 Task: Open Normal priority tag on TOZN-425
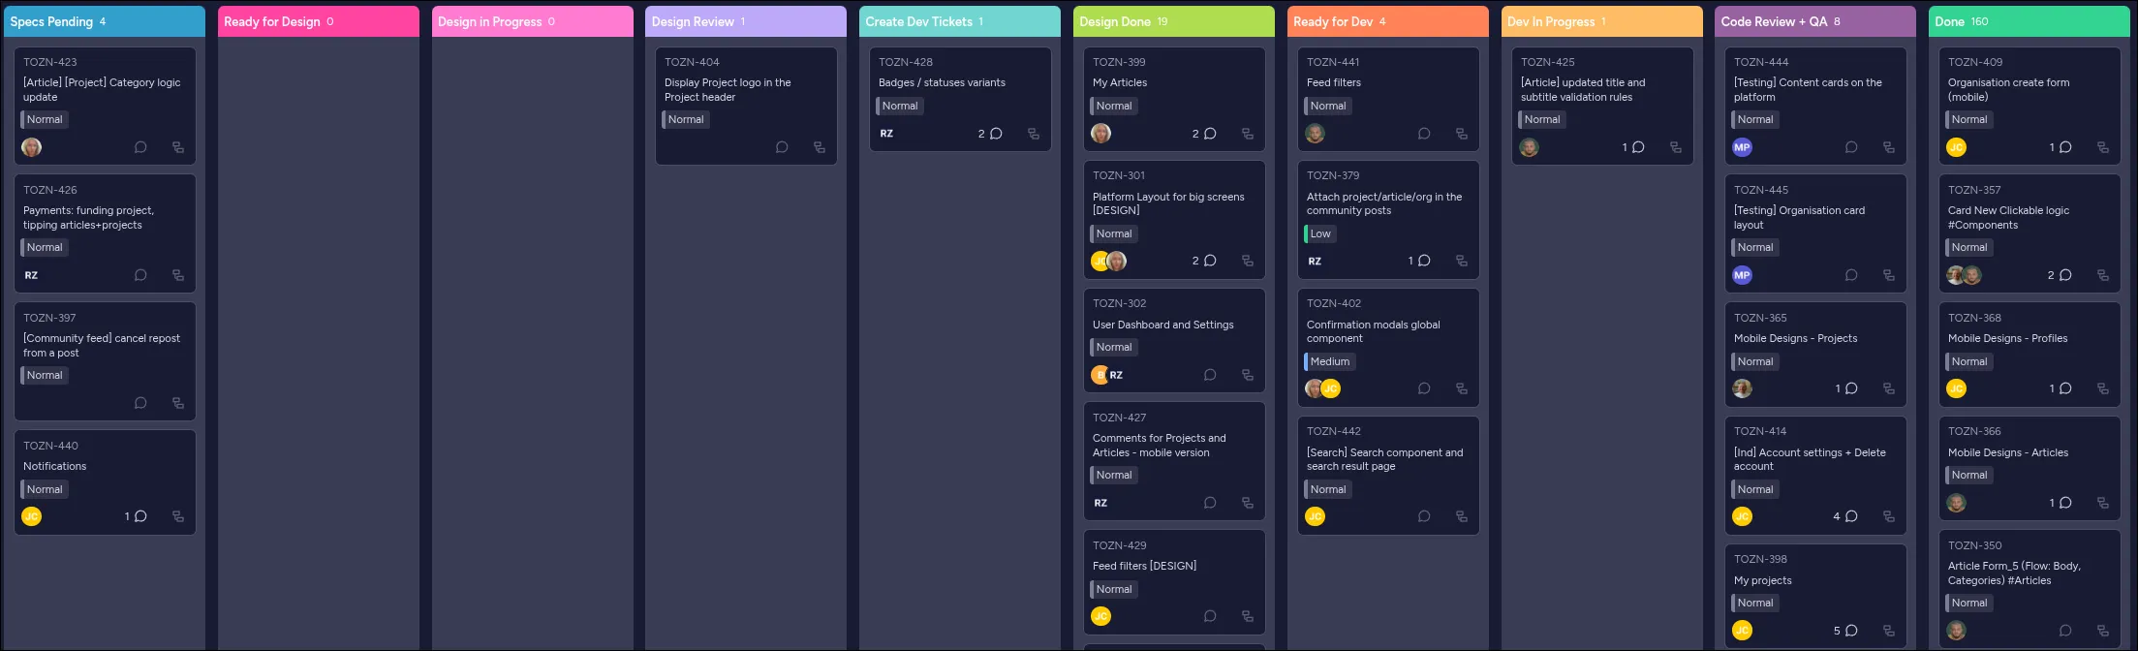(x=1541, y=119)
